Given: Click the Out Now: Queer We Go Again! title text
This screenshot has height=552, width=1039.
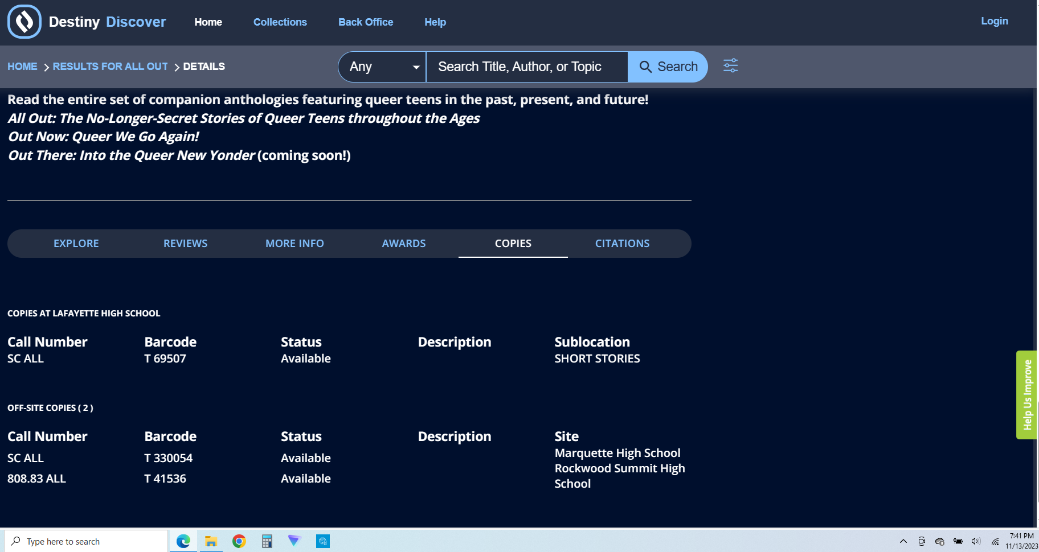Looking at the screenshot, I should (103, 137).
